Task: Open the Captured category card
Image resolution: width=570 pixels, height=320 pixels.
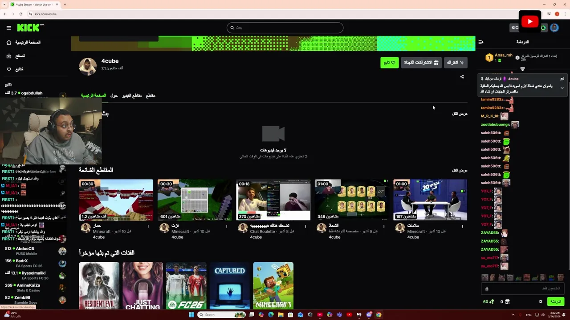Action: point(230,285)
